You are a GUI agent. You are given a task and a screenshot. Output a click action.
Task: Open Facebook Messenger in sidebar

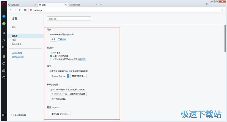coord(4,16)
